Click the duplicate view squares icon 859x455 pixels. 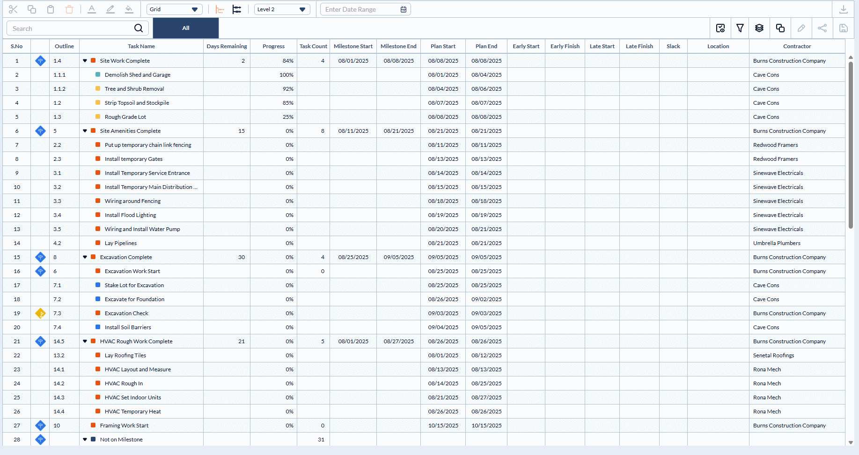click(780, 28)
